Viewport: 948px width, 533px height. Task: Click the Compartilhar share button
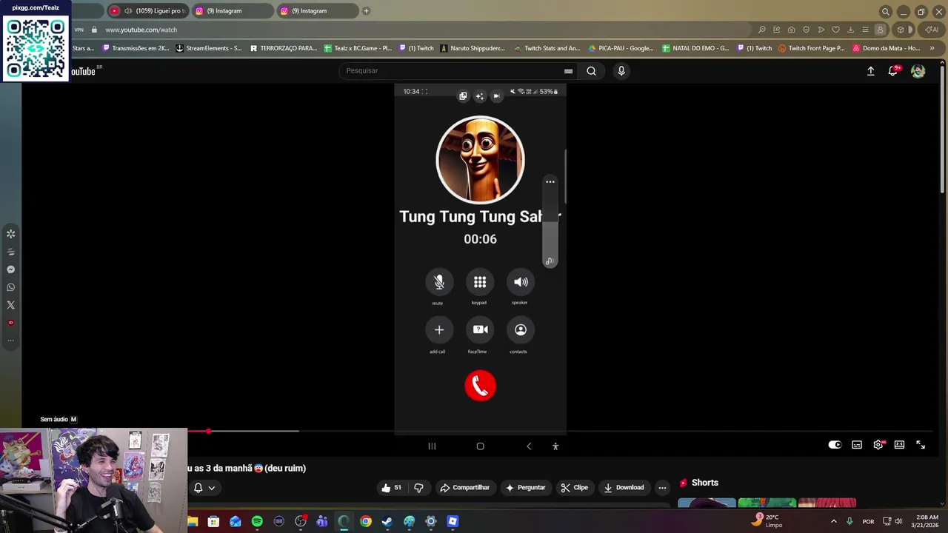click(464, 487)
